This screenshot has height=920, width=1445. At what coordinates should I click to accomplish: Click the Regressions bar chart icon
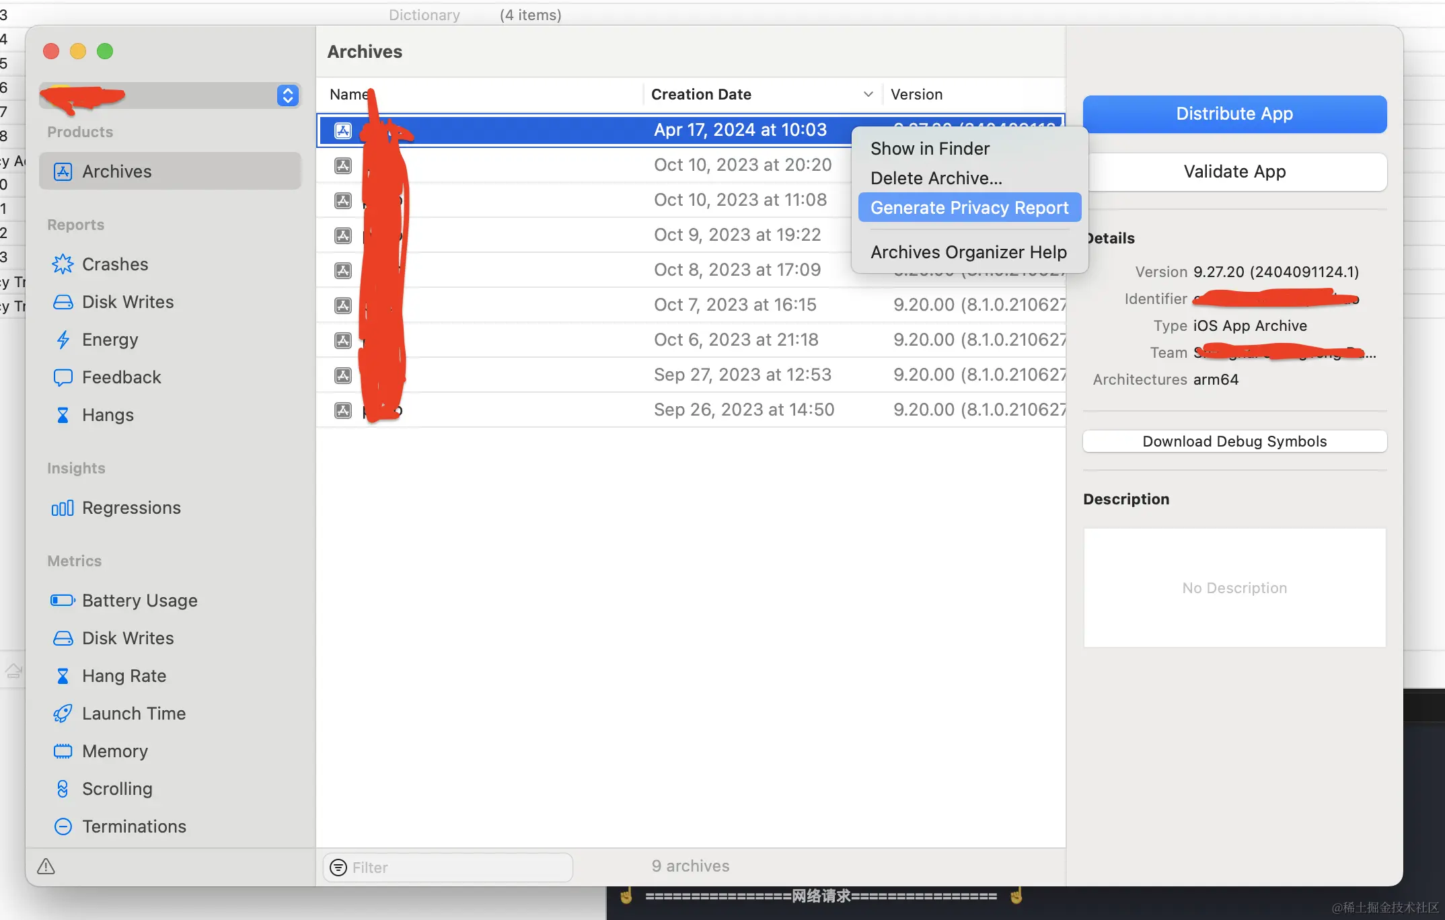63,508
